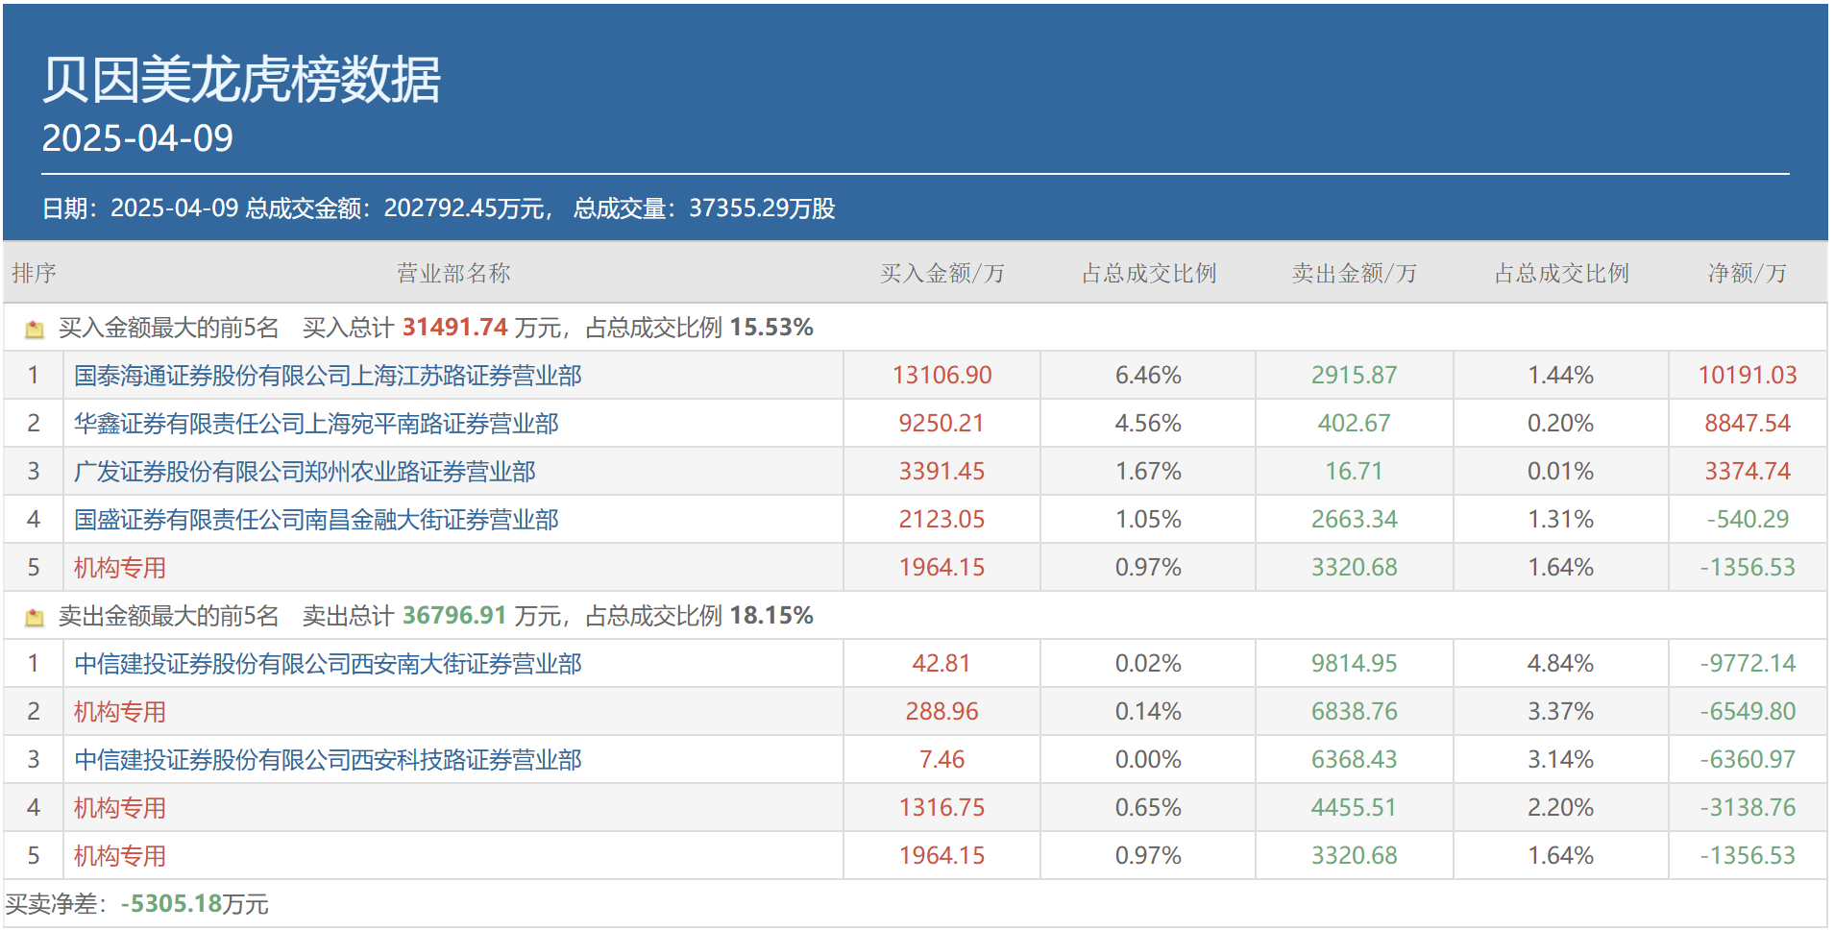Screen dimensions: 1834x931
Task: Click the 营业部名称 column header
Action: click(x=453, y=274)
